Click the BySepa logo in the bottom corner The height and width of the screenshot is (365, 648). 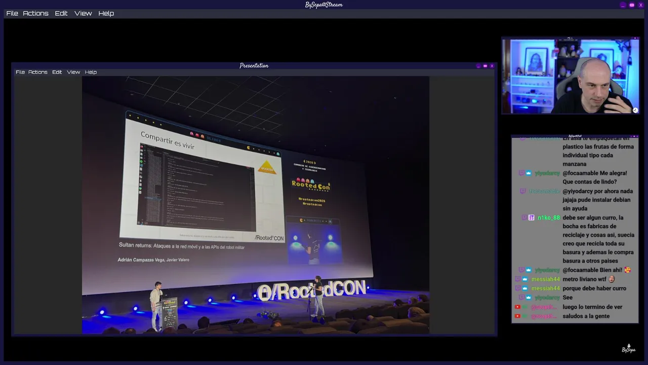[628, 348]
